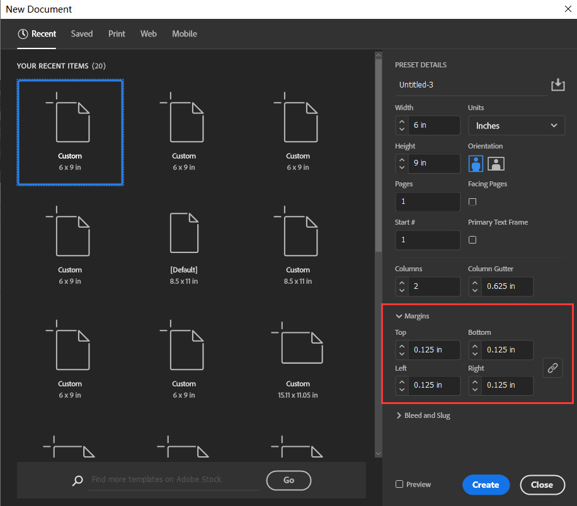Image resolution: width=577 pixels, height=506 pixels.
Task: Click the Columns value field
Action: [434, 286]
